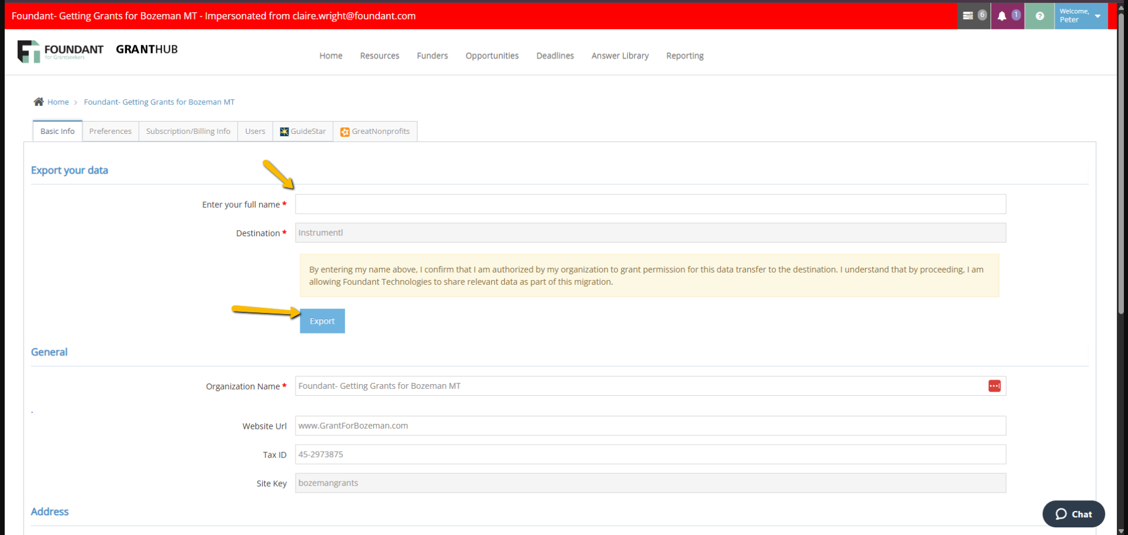Open the Opportunities navigation menu
Screen dimensions: 1128x535
(492, 56)
